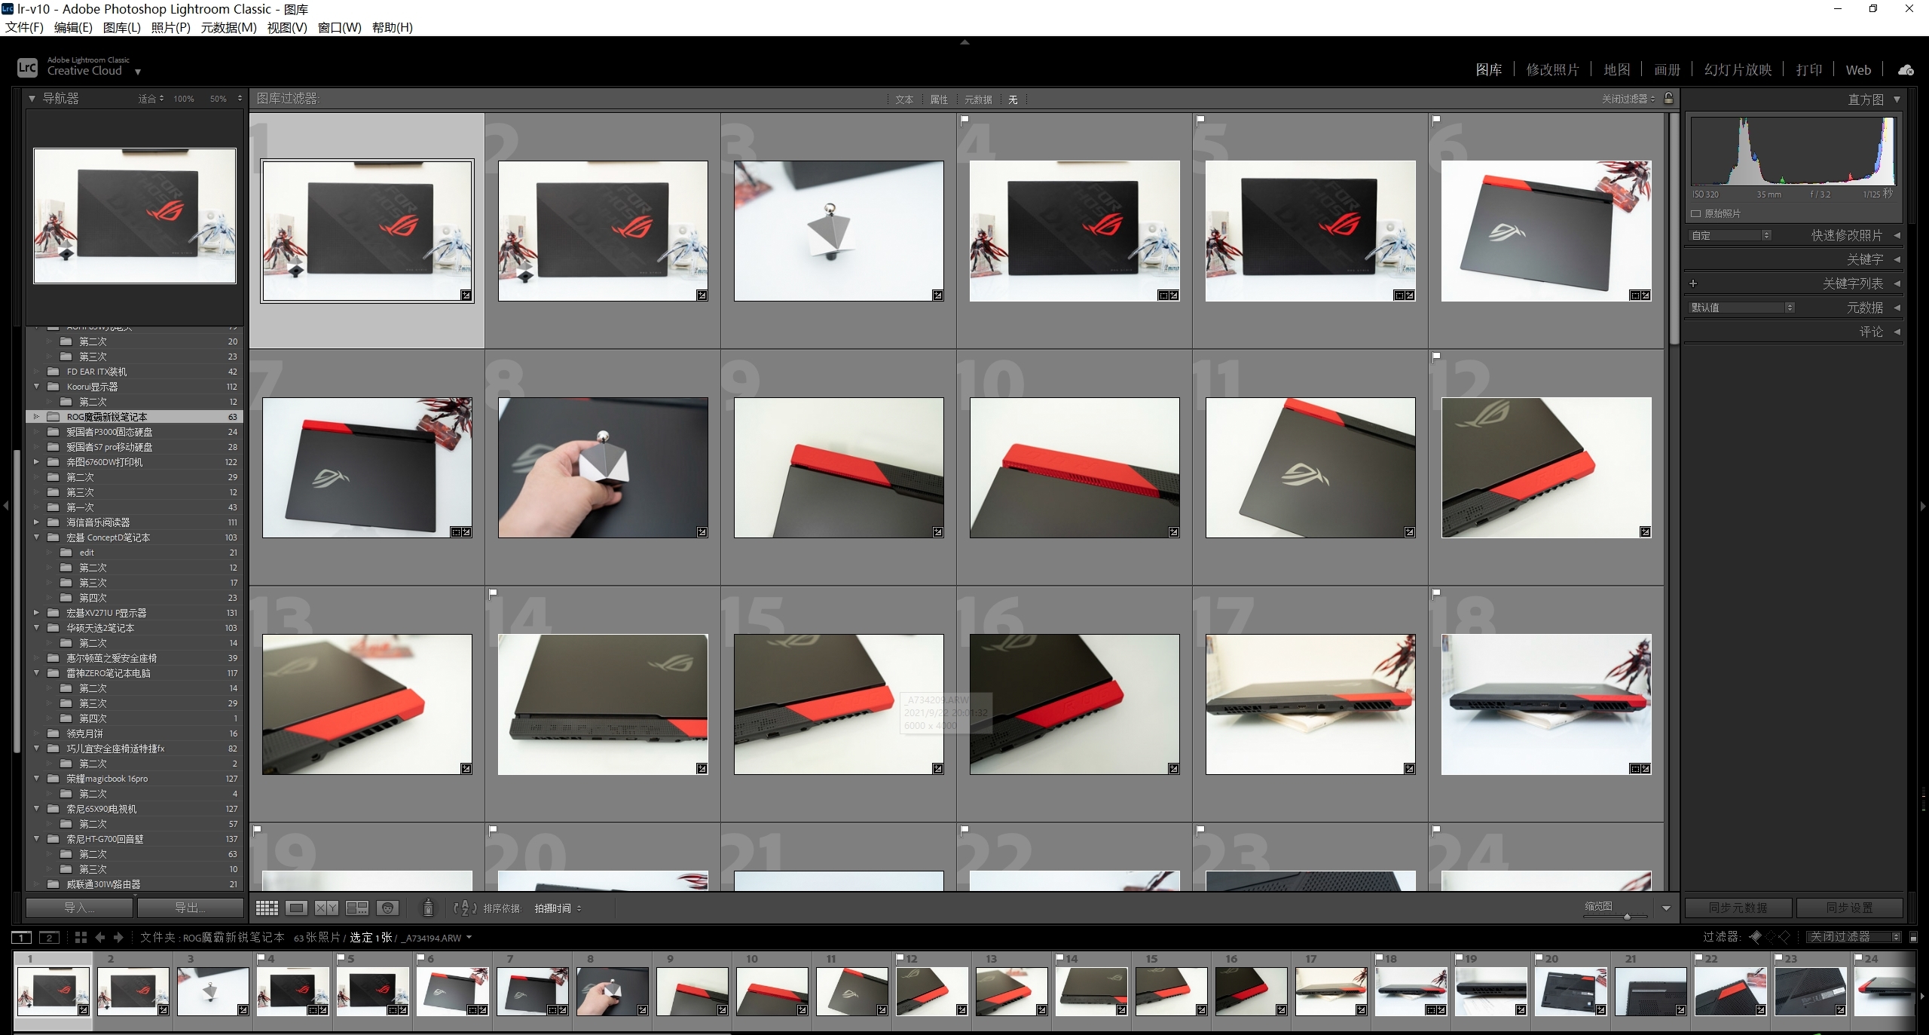This screenshot has width=1929, height=1035.
Task: Expand the 关键字列表 panel
Action: click(x=1852, y=283)
